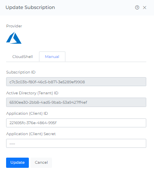Viewport: 154px width, 176px height.
Task: Click the Update Subscription title text
Action: click(30, 7)
